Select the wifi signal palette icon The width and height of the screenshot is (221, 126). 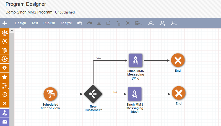pos(5,68)
